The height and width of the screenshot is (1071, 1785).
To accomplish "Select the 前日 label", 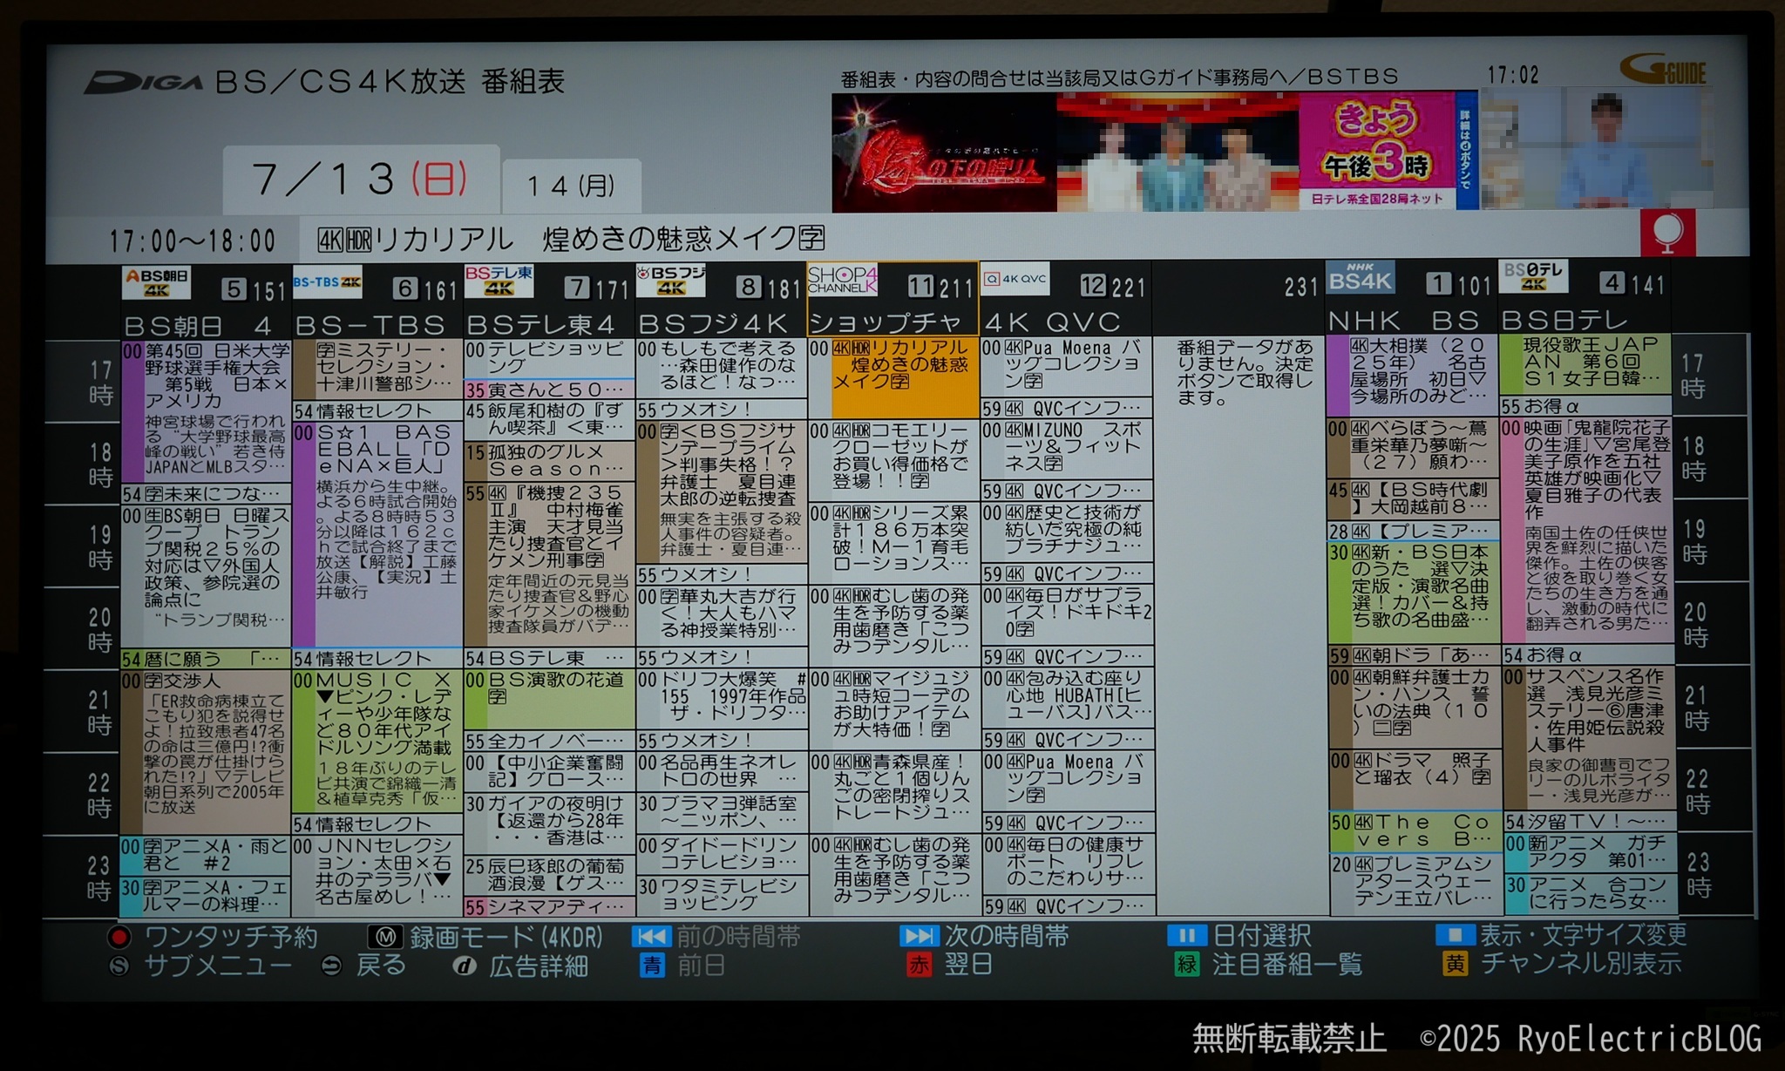I will 701,966.
